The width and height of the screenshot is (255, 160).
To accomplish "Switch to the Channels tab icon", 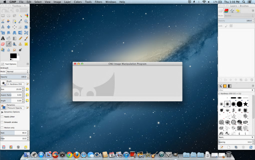I will 226,11.
